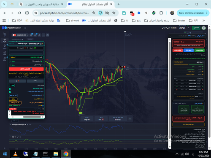This screenshot has height=158, width=211.
Task: Open the API bookmarks folder
Action: click(x=193, y=21)
